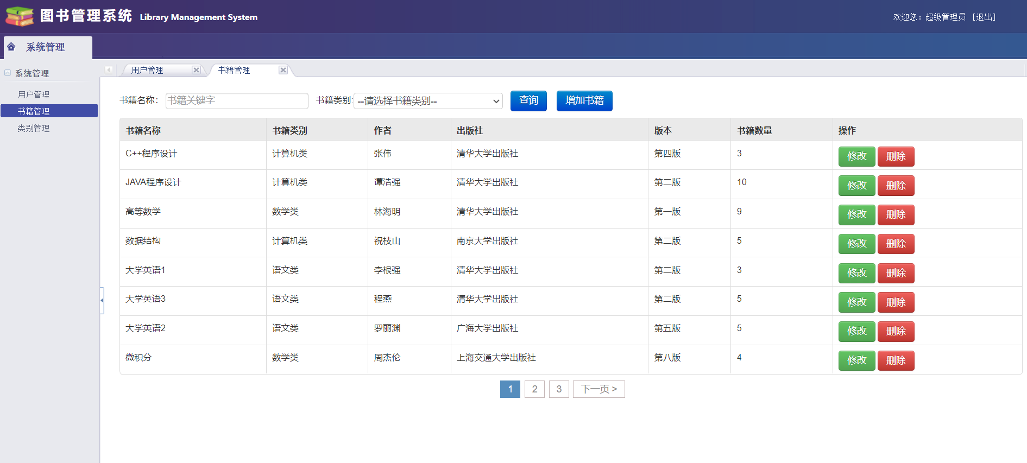Viewport: 1027px width, 463px height.
Task: Select 用户管理 in the sidebar
Action: point(34,94)
